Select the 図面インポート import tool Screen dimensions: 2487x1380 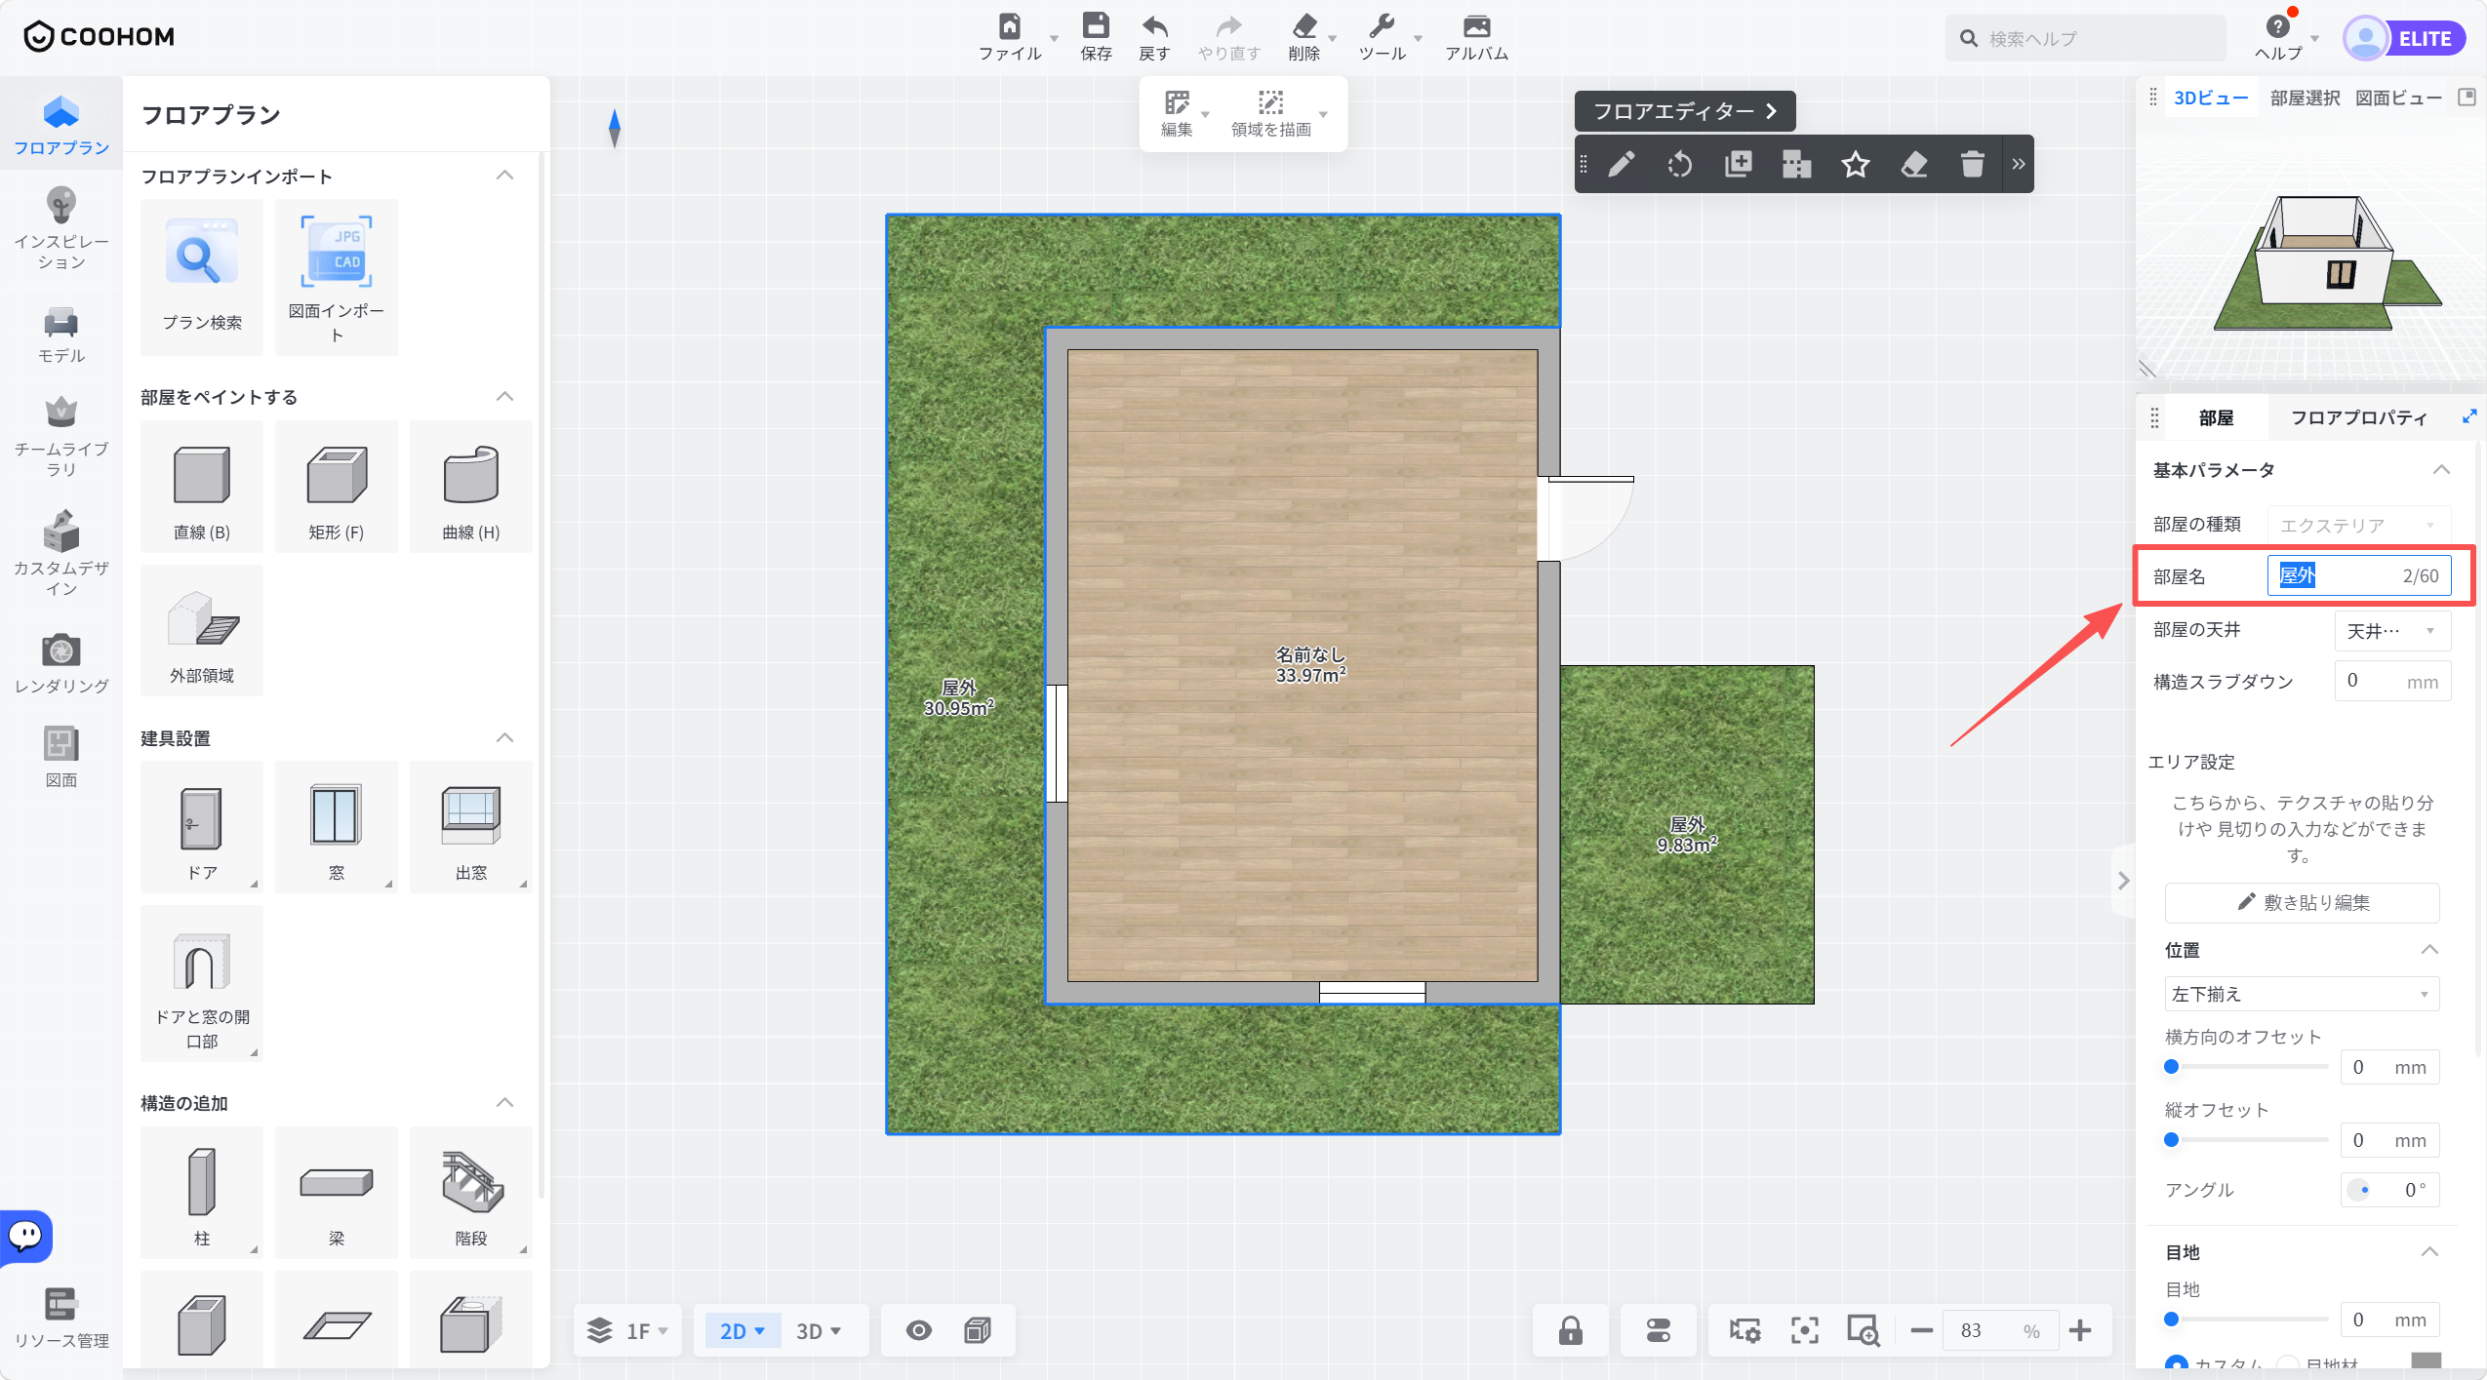tap(337, 277)
